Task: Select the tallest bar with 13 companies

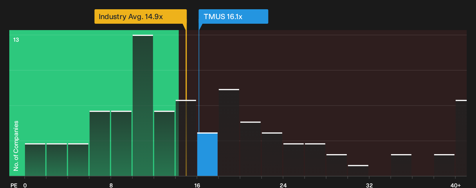Action: (143, 105)
